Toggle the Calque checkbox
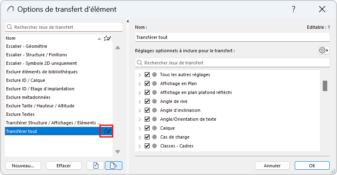 click(147, 128)
